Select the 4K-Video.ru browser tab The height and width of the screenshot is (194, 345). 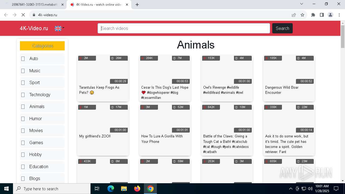[x=99, y=5]
